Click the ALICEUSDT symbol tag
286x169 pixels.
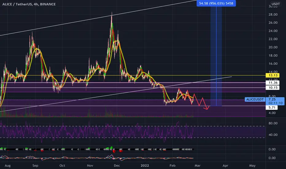(x=255, y=99)
